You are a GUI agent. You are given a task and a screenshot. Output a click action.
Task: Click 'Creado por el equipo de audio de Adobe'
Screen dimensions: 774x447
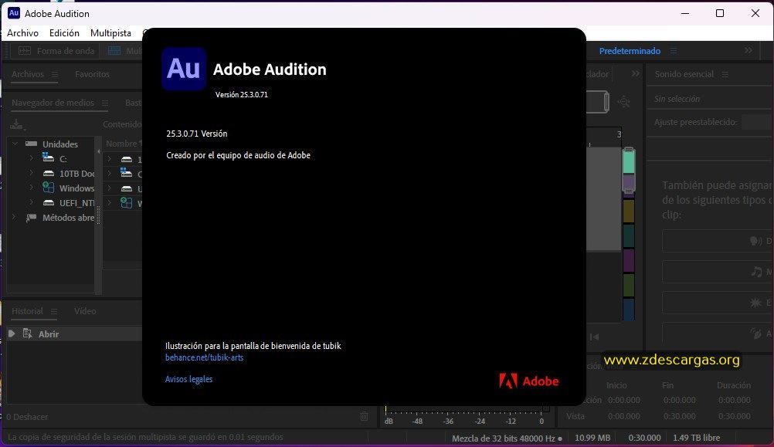[239, 155]
